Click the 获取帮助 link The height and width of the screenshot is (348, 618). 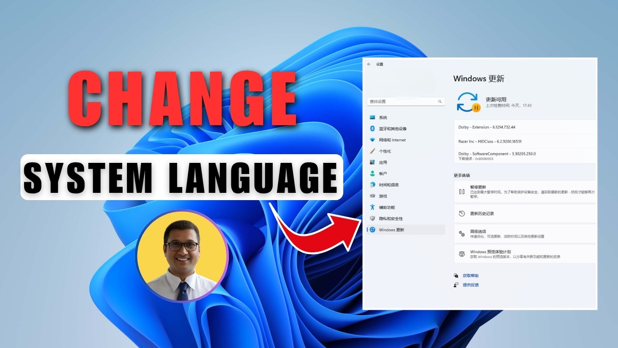point(471,275)
